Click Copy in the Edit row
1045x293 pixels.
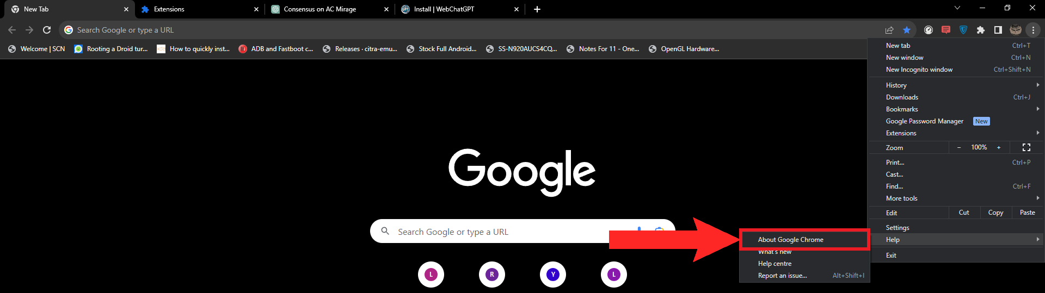[995, 213]
